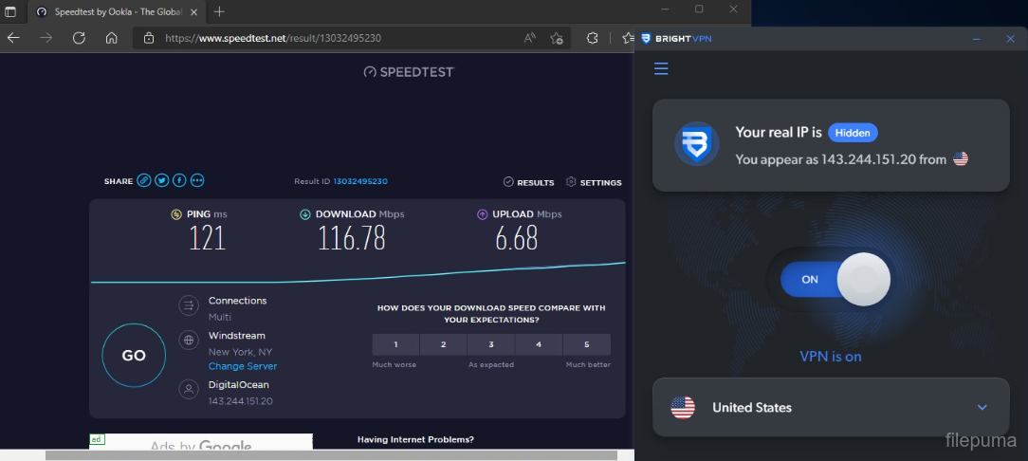Open the browser extensions puzzle icon
The image size is (1028, 461).
coord(593,38)
